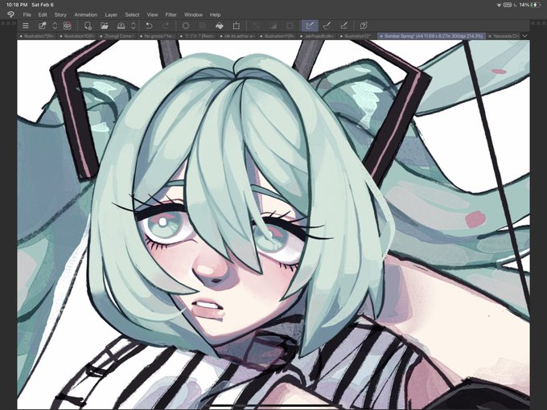The width and height of the screenshot is (547, 410).
Task: Switch to the Illustration12* canvas tab
Action: pyautogui.click(x=357, y=36)
